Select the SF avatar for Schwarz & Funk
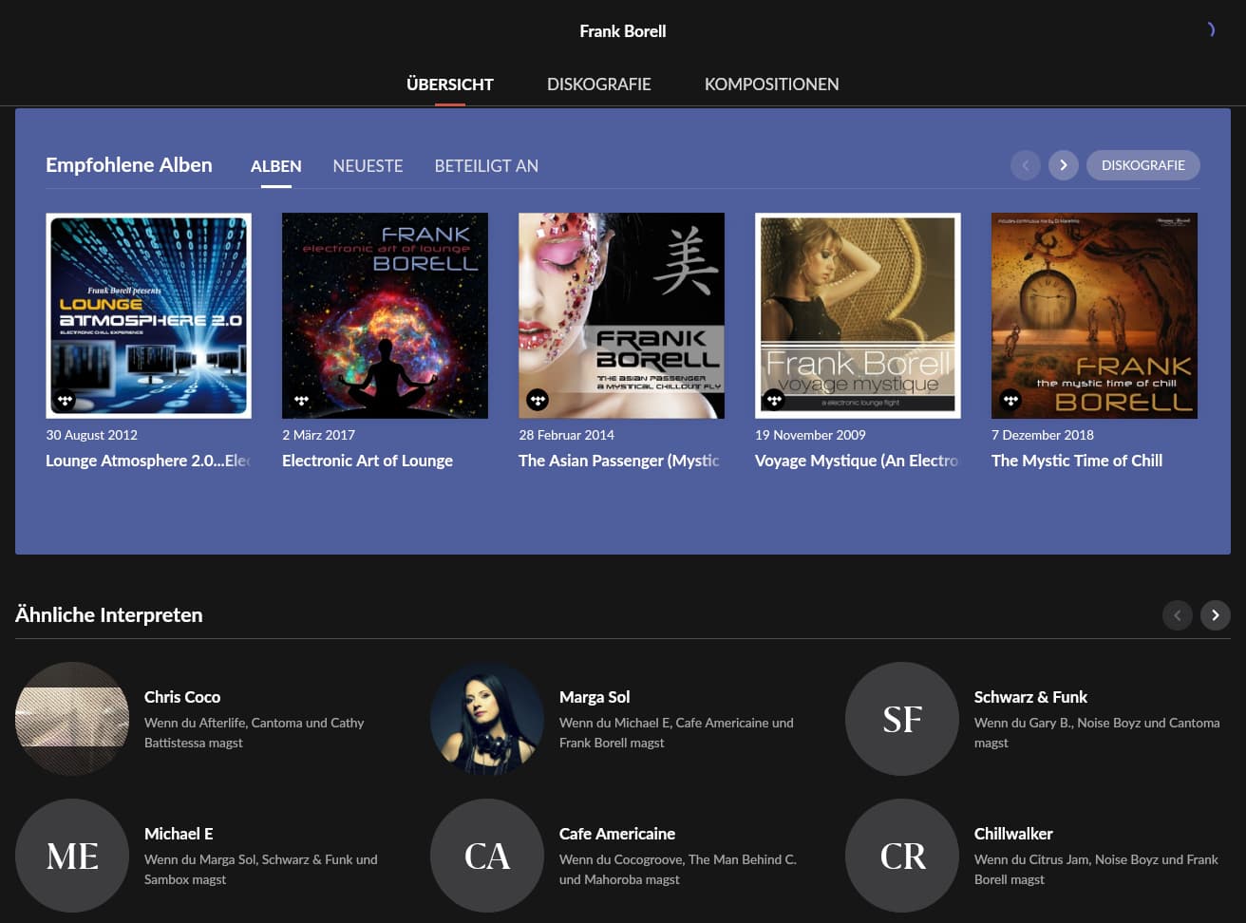 902,719
